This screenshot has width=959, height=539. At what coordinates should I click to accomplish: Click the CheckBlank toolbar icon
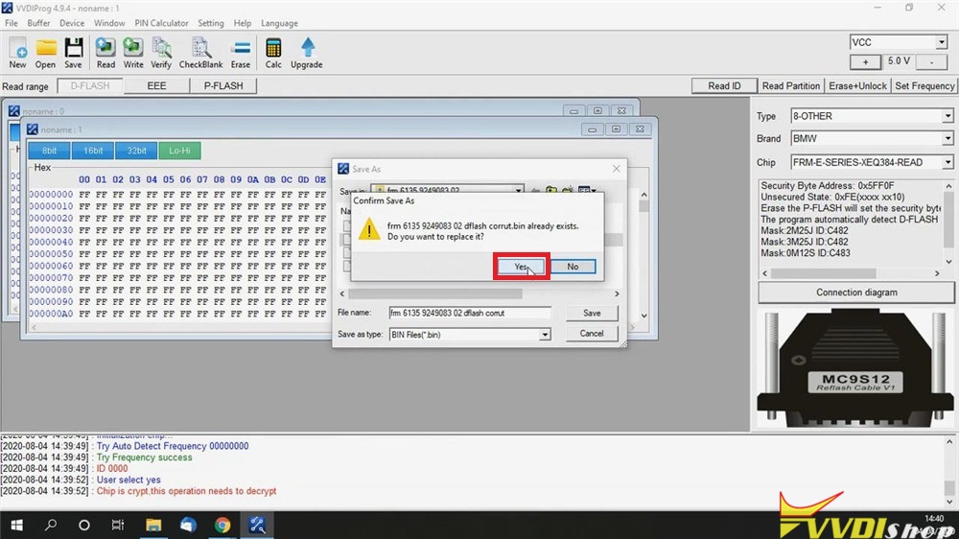click(200, 53)
